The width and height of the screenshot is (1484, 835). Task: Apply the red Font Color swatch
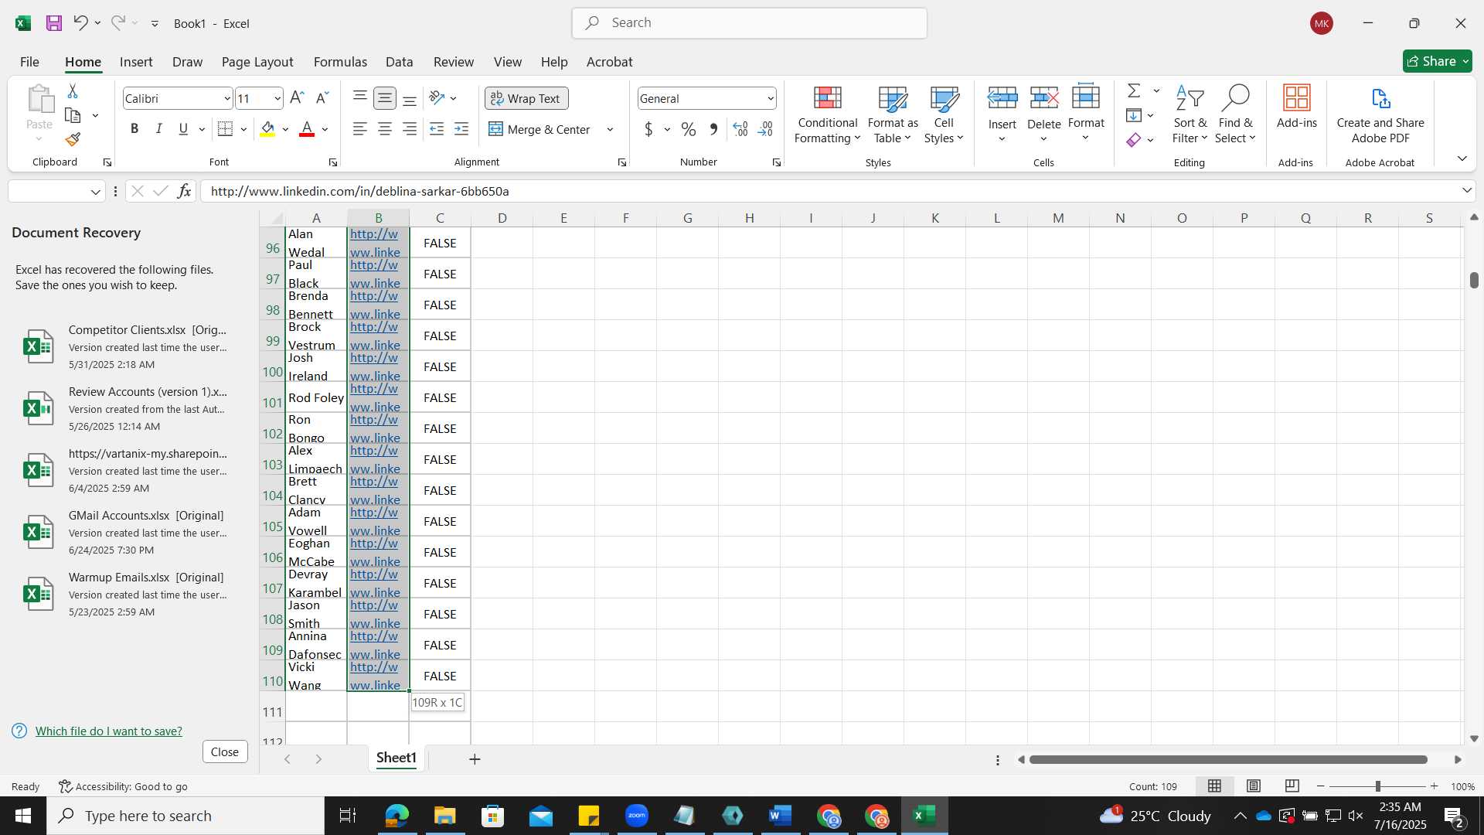tap(307, 129)
